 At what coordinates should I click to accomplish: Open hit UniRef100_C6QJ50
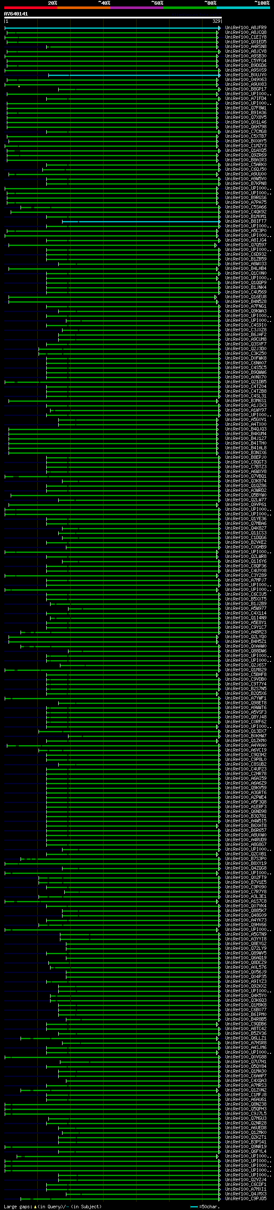(246, 169)
